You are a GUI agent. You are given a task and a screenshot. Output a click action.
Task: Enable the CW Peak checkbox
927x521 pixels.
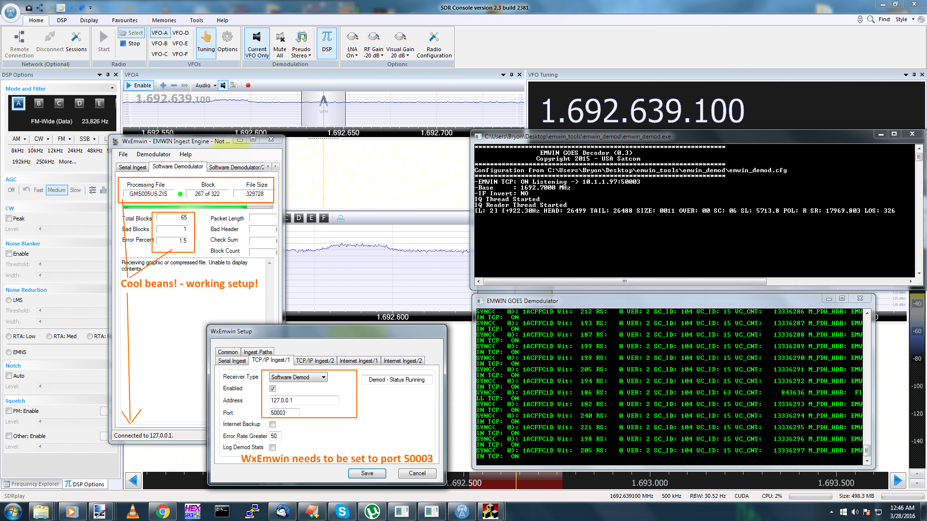[x=9, y=219]
